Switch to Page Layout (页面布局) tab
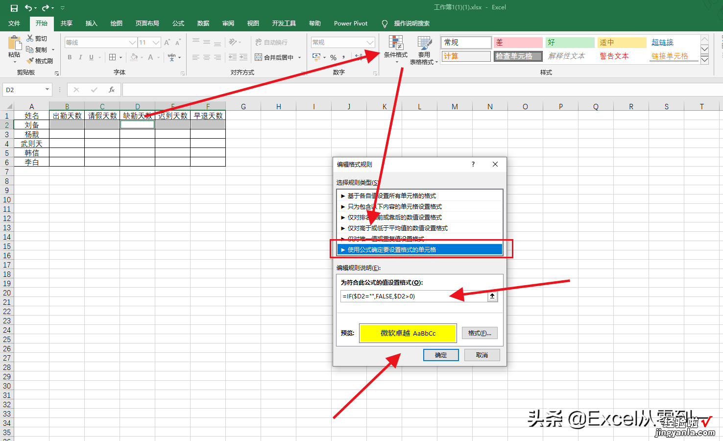Screen dimensions: 723x441 (147, 24)
